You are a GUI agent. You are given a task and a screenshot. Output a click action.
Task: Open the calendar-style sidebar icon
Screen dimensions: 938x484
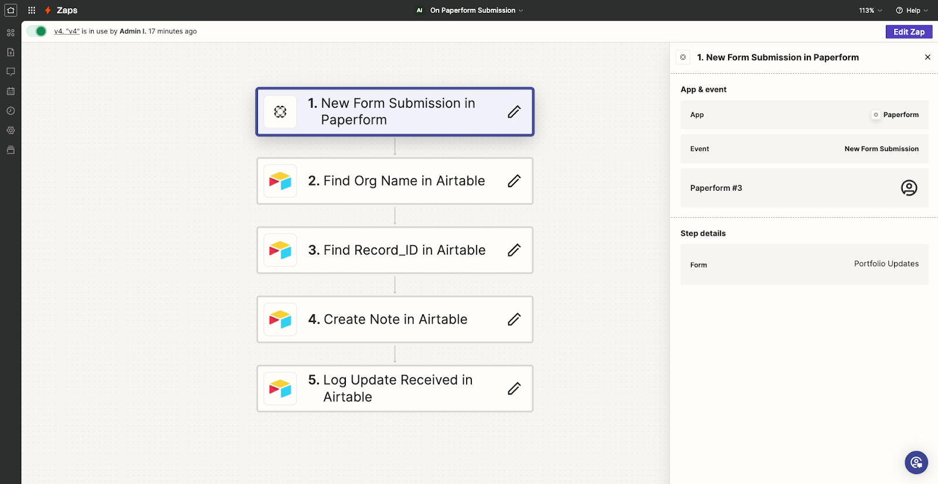[x=11, y=91]
